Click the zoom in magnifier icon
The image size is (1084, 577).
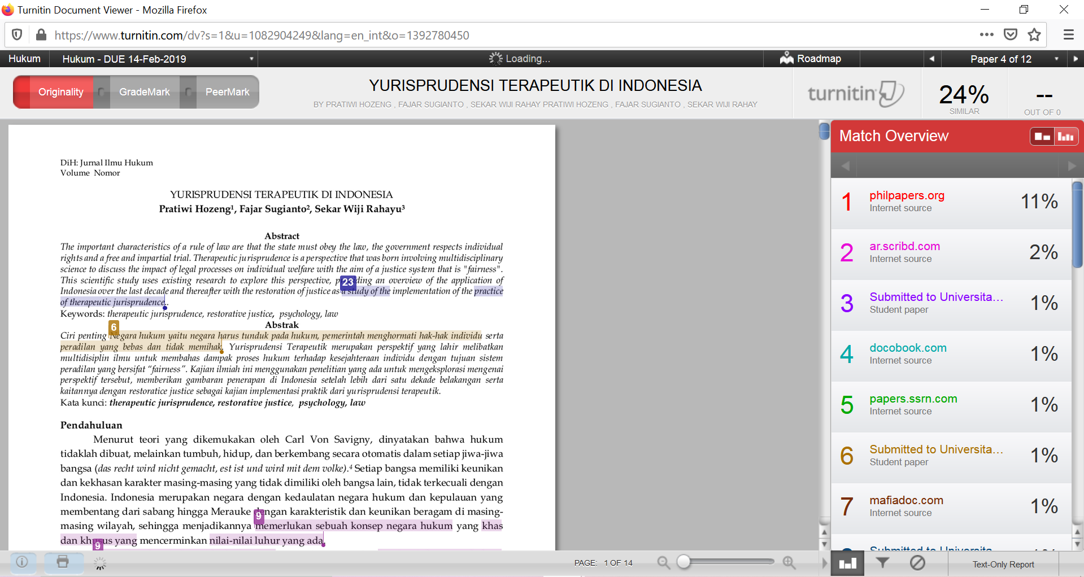[x=789, y=562]
